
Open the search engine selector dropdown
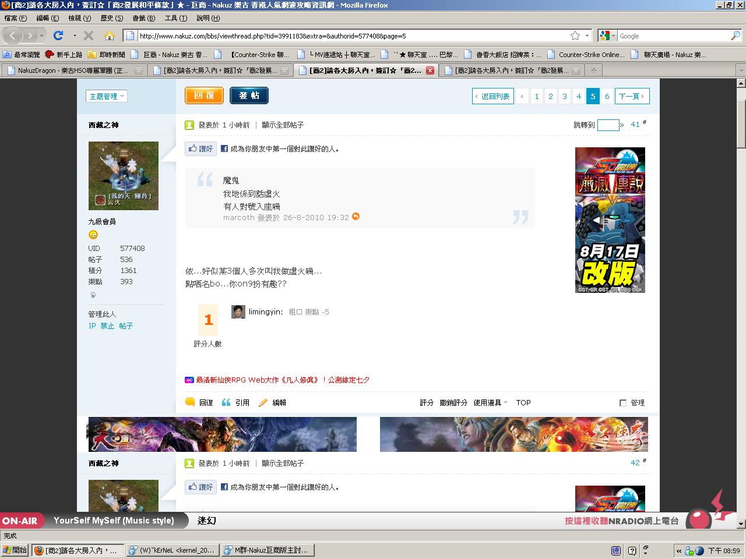pyautogui.click(x=607, y=36)
